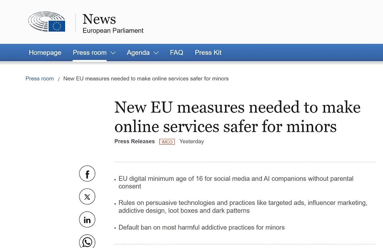Image resolution: width=383 pixels, height=248 pixels.
Task: Follow the Press room breadcrumb link
Action: 40,79
